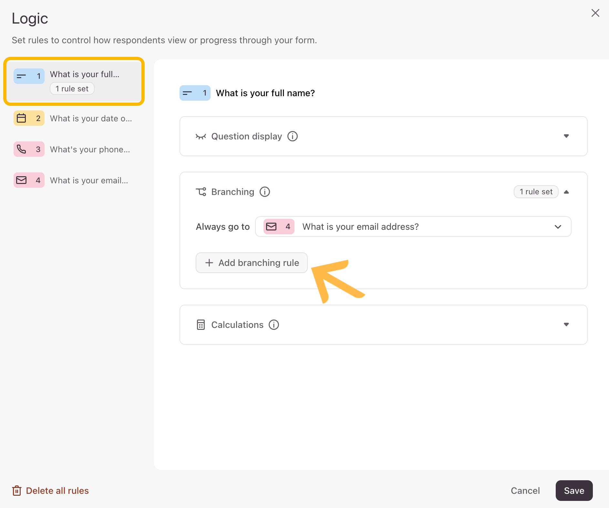
Task: Click the envelope icon inside the go-to dropdown
Action: coord(271,227)
